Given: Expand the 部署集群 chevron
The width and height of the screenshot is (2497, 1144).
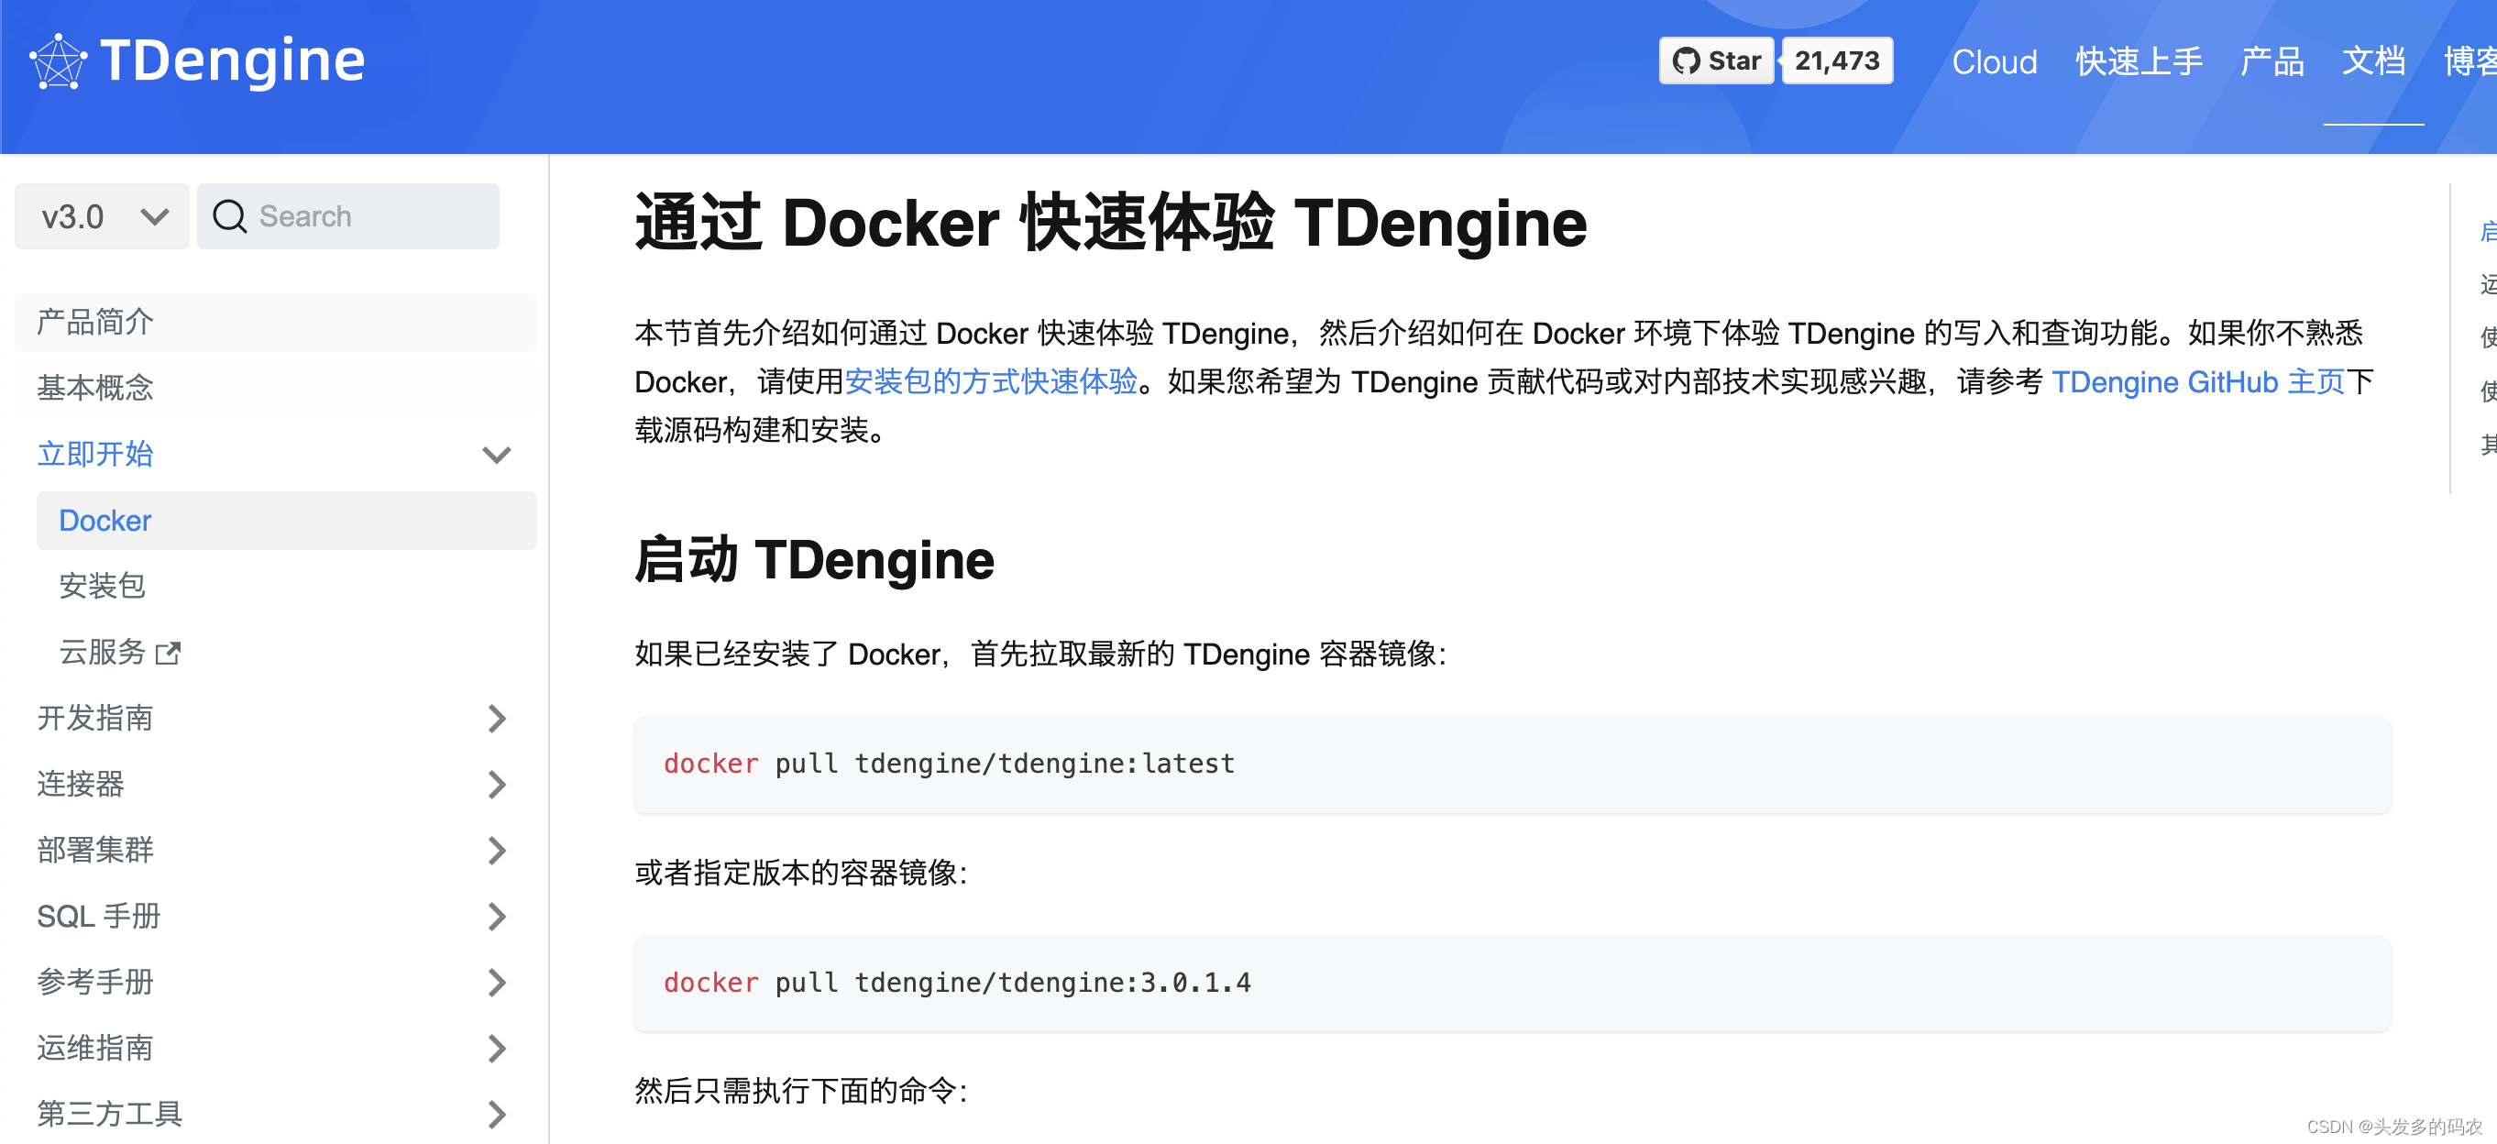Looking at the screenshot, I should (x=496, y=851).
